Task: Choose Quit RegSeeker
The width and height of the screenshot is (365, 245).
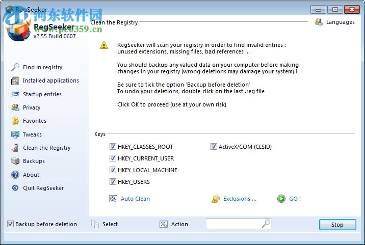Action: click(x=43, y=188)
